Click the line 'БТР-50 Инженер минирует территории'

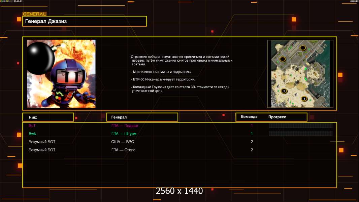pos(163,79)
